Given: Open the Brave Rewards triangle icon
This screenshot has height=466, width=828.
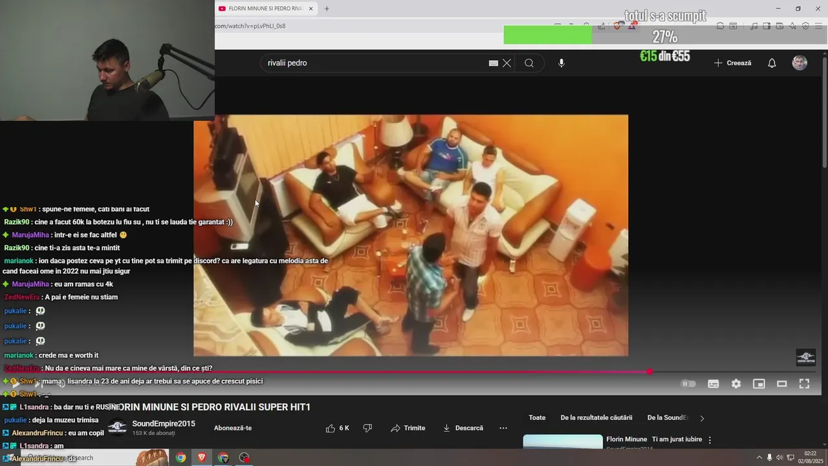Looking at the screenshot, I should [632, 26].
